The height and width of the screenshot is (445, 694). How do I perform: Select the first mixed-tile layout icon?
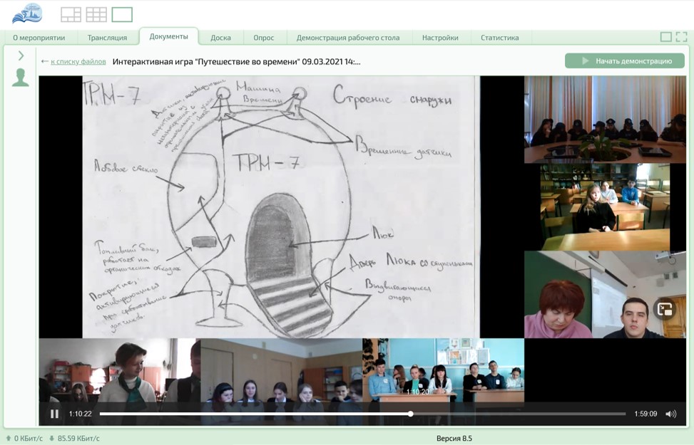(71, 14)
